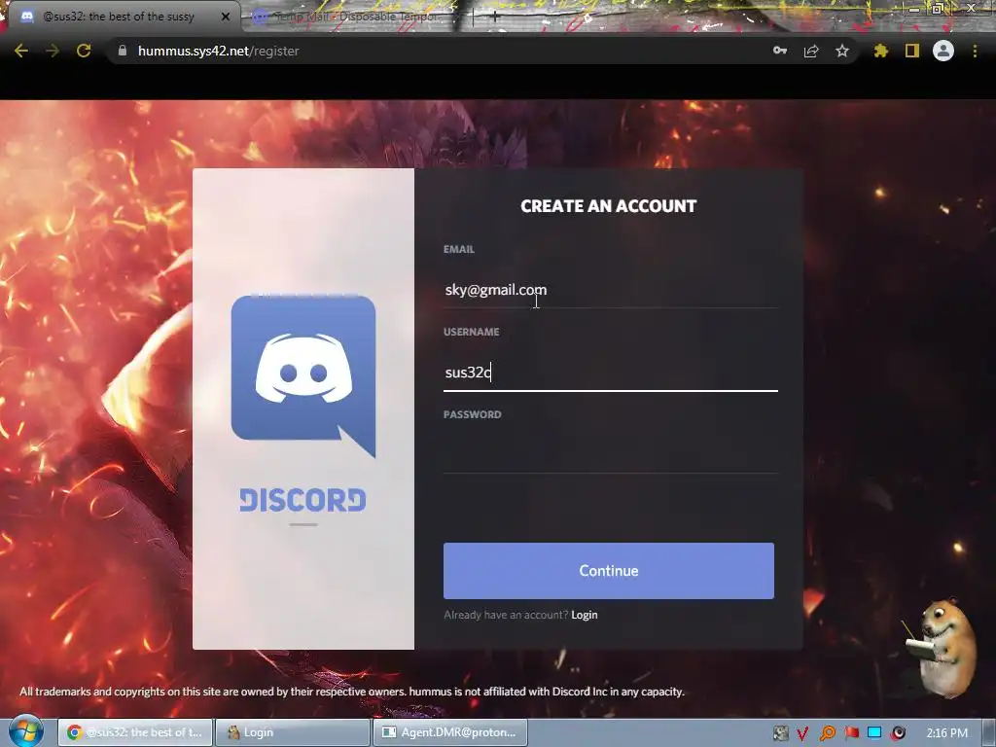Click the address bar URL

tap(219, 51)
